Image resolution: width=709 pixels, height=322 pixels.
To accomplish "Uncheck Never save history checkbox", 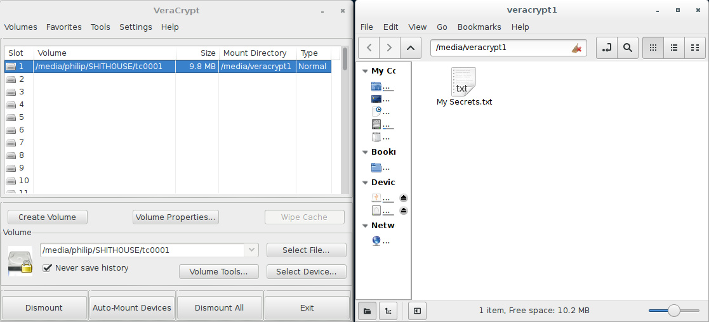I will 46,268.
